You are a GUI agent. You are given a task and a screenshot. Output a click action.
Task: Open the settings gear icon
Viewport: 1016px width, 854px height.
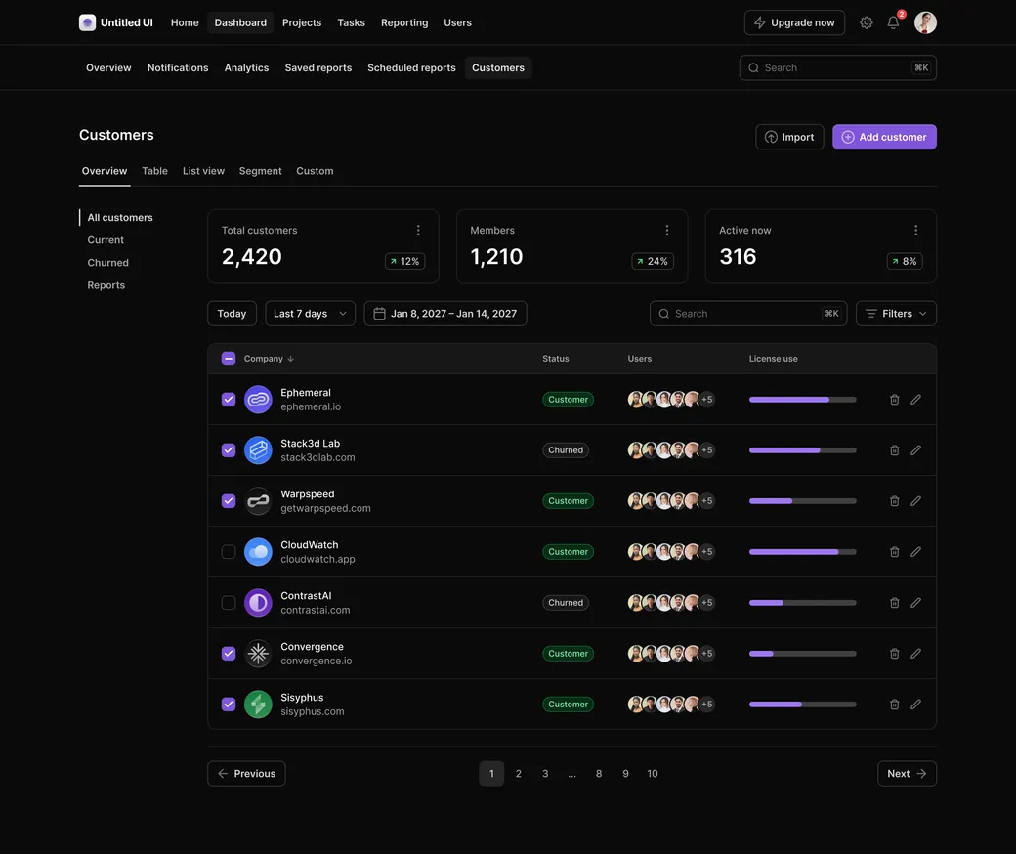(866, 22)
